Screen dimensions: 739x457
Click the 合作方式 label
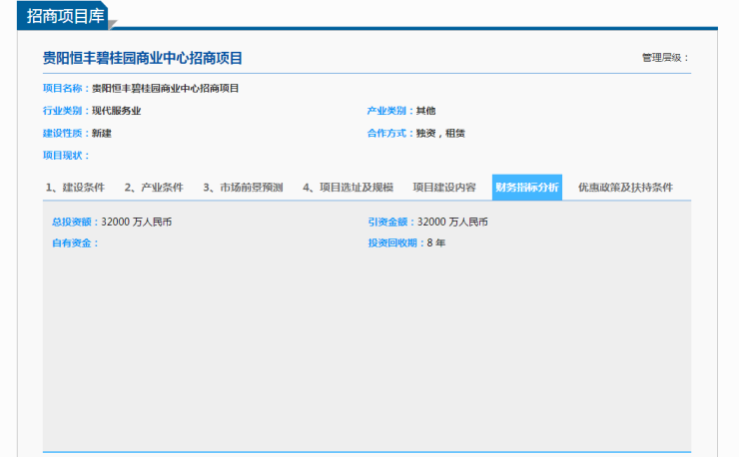tap(390, 134)
